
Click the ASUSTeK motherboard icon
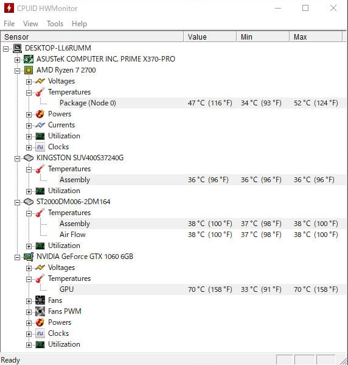29,59
